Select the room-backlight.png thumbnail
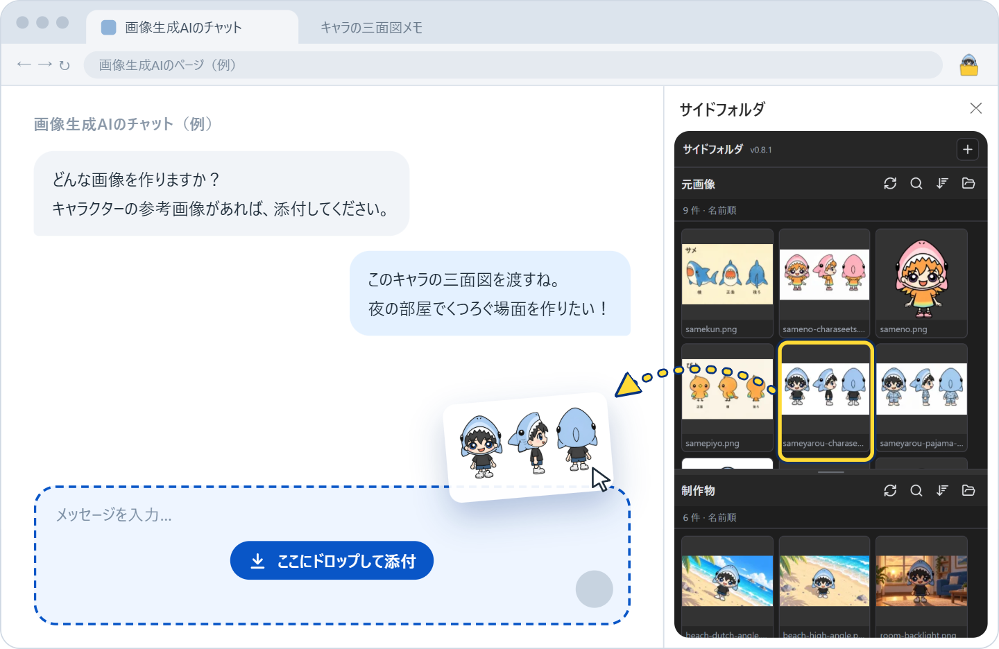Viewport: 999px width, 649px height. tap(921, 587)
